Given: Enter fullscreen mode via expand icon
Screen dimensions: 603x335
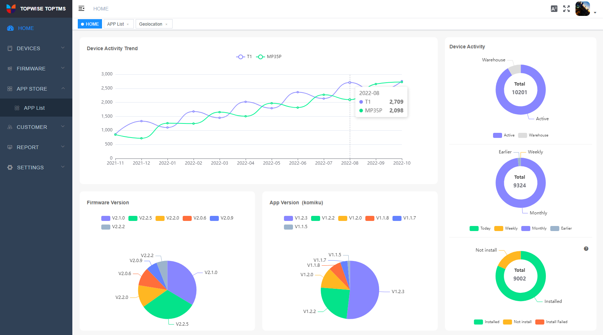Looking at the screenshot, I should [x=566, y=9].
